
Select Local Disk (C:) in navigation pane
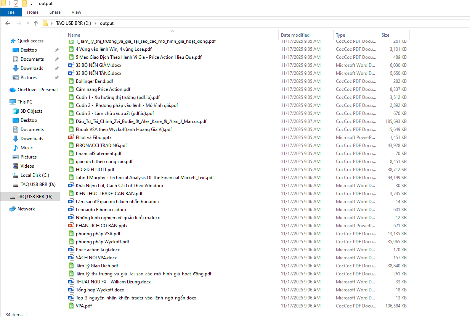[x=35, y=175]
